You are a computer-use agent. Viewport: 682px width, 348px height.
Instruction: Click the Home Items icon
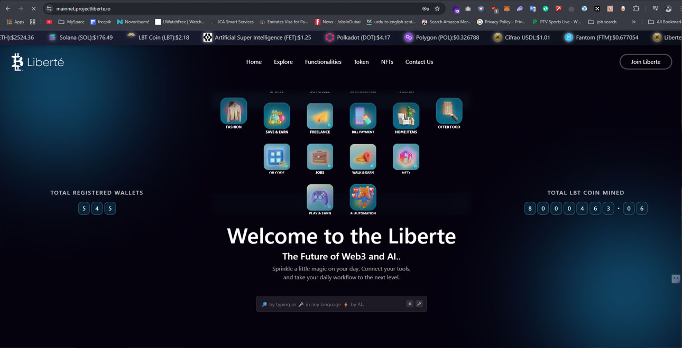tap(406, 116)
